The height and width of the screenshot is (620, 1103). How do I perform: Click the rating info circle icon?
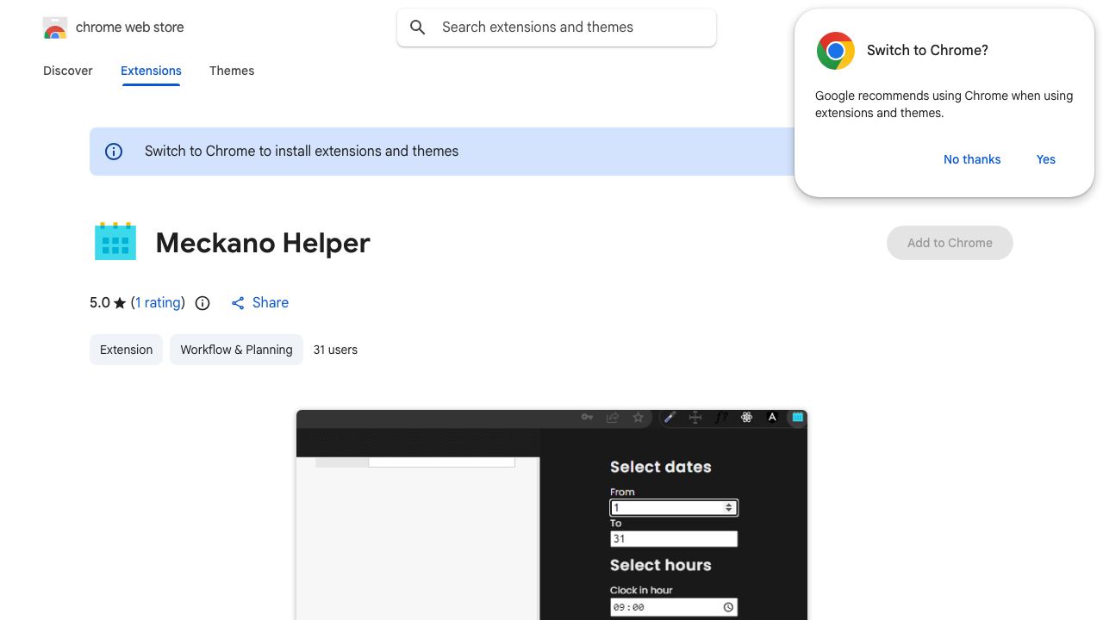(x=203, y=303)
